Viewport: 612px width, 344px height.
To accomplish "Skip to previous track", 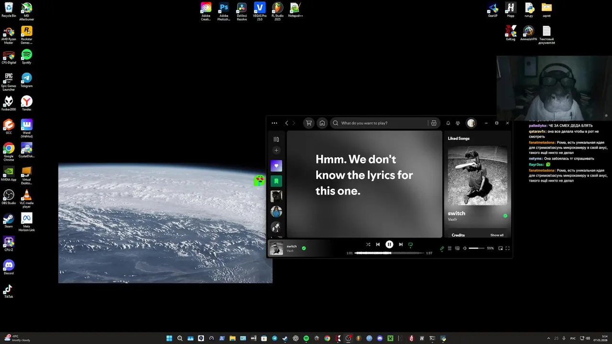I will click(378, 244).
